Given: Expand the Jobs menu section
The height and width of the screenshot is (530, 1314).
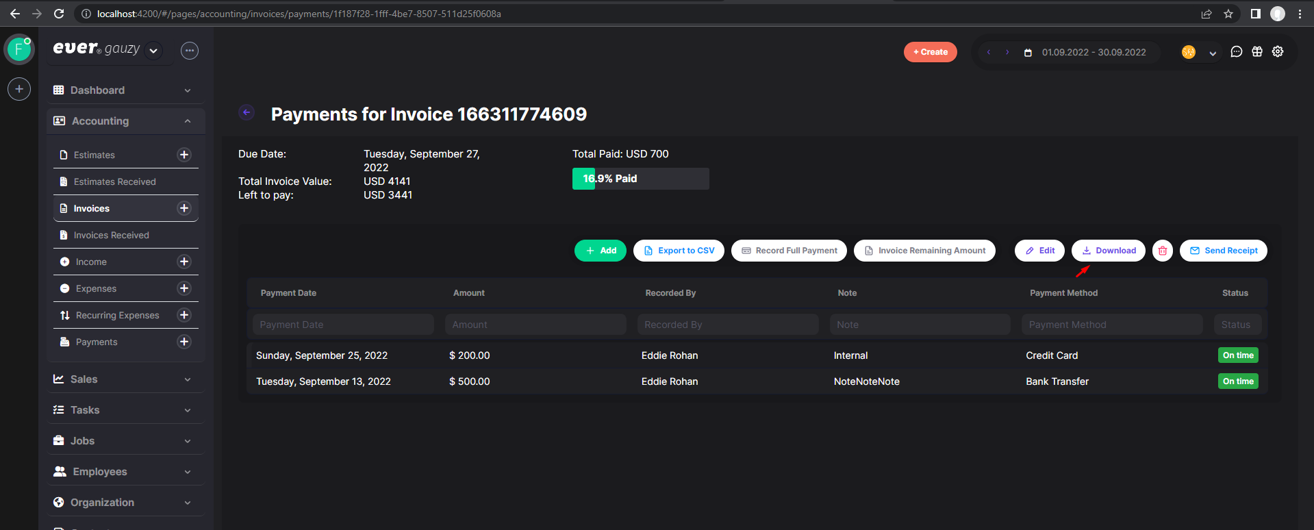Looking at the screenshot, I should pyautogui.click(x=126, y=441).
